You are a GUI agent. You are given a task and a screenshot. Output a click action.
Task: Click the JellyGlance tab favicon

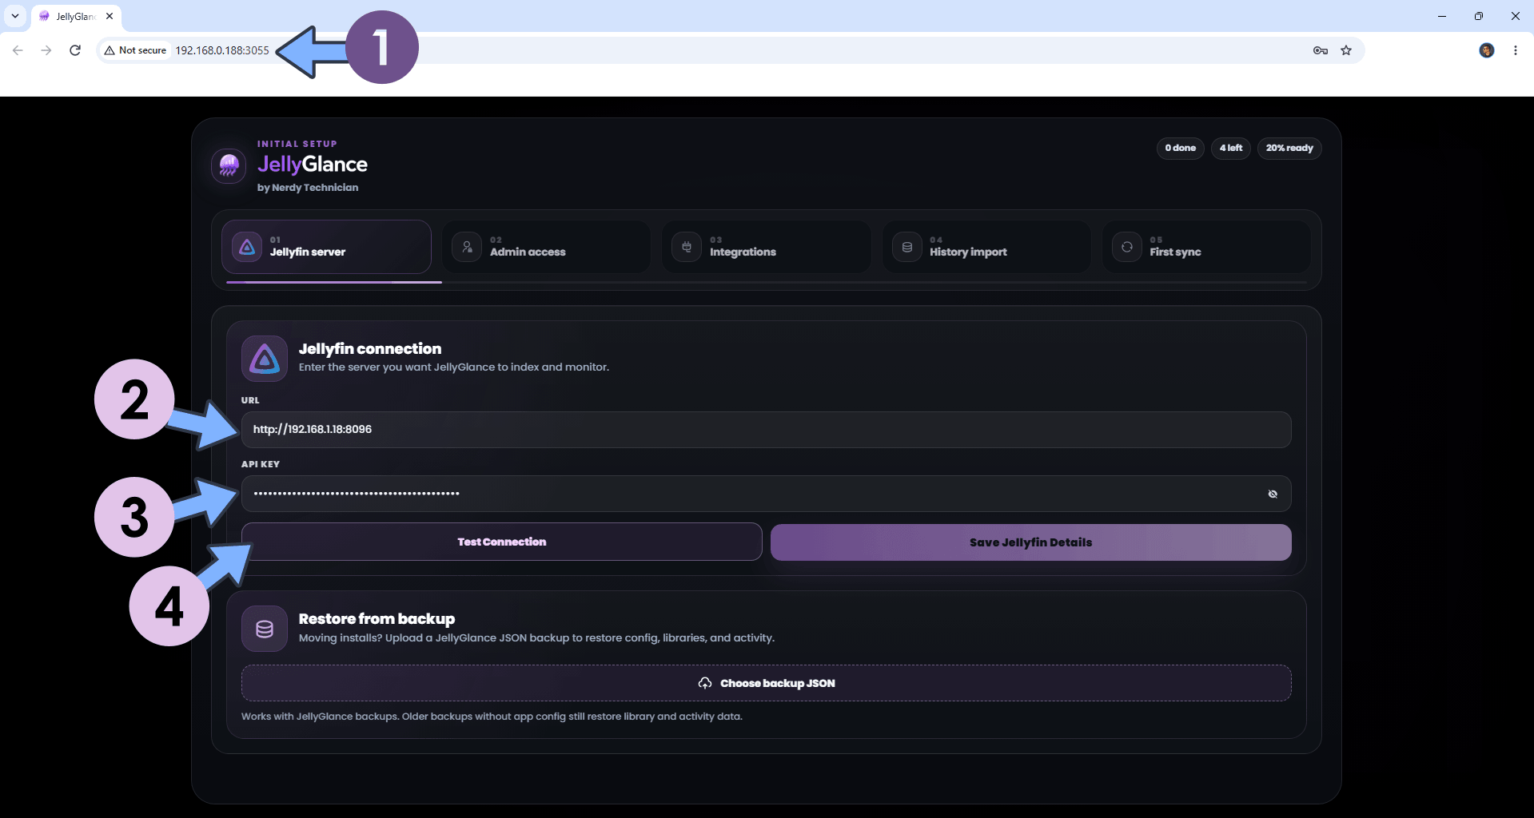tap(44, 16)
